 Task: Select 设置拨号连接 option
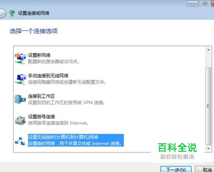coord(41,117)
